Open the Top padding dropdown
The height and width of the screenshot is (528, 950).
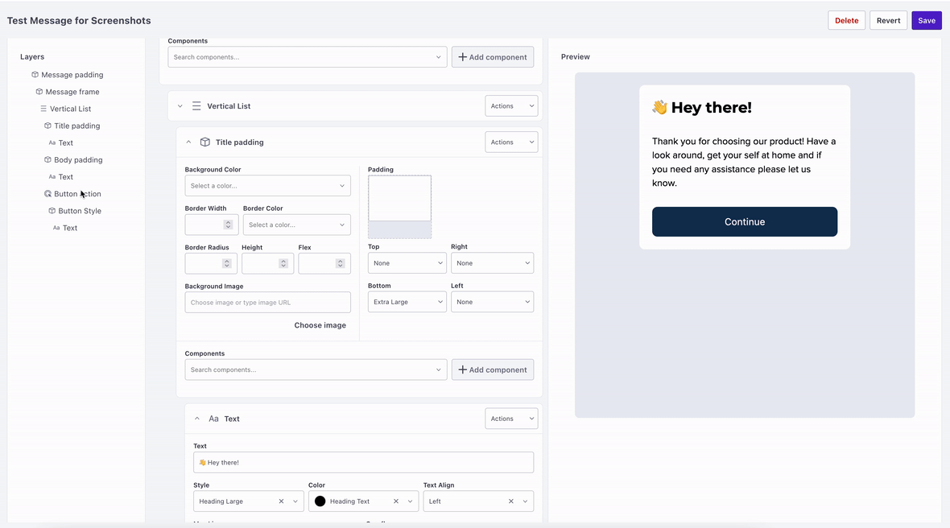coord(407,262)
